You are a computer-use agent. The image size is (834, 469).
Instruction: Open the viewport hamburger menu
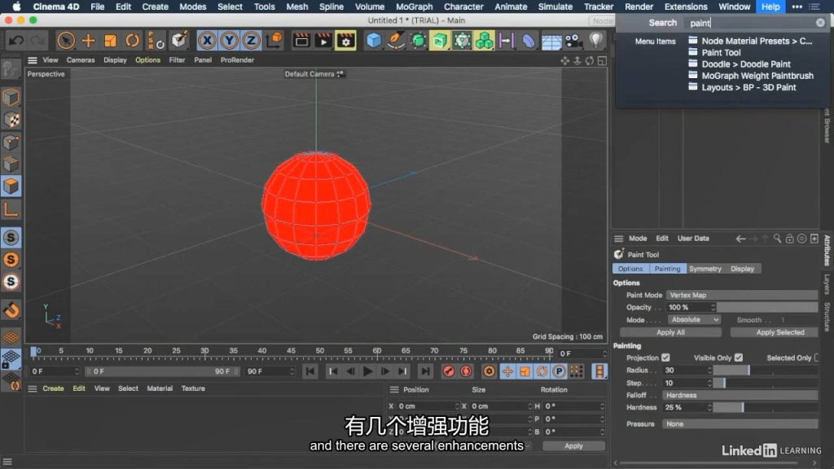point(33,60)
